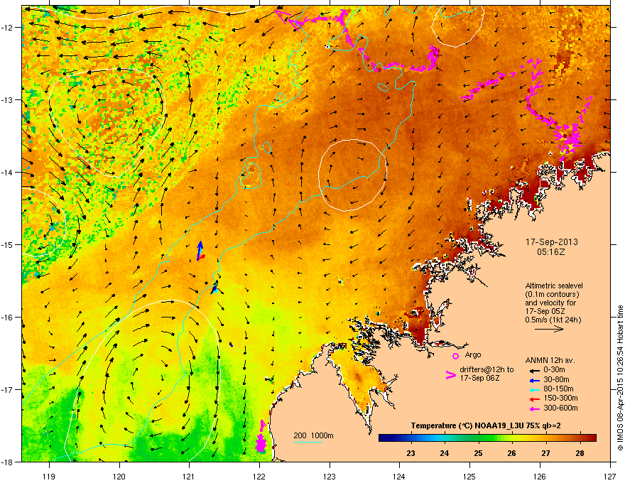The height and width of the screenshot is (483, 625).
Task: Click the blue 30-80m legend arrow
Action: 533,380
